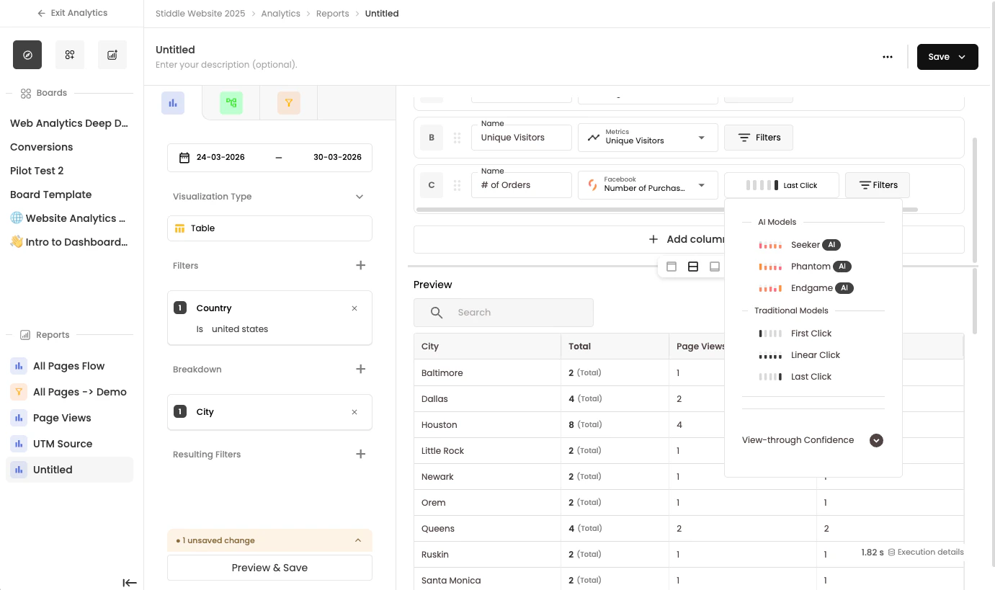Open the Facebook Number of Purchases dropdown
The height and width of the screenshot is (590, 995).
pyautogui.click(x=648, y=185)
